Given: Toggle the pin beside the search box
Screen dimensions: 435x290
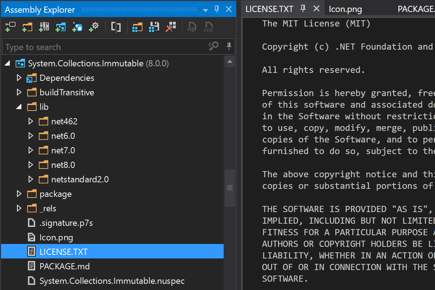Looking at the screenshot, I should [x=229, y=46].
